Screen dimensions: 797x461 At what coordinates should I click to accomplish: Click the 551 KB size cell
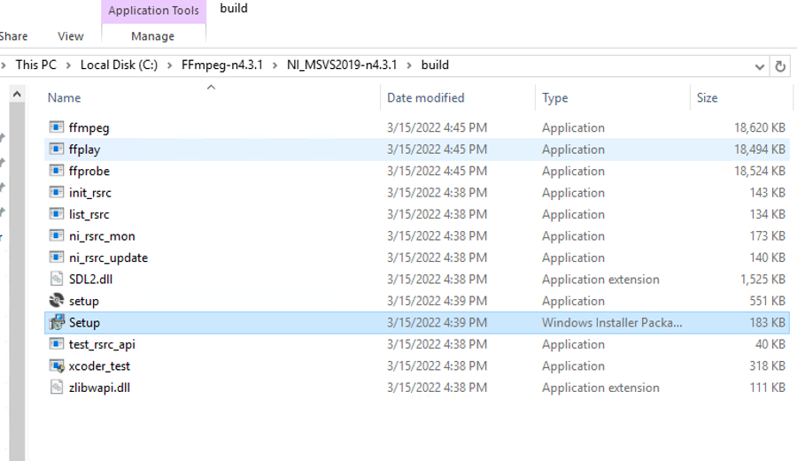coord(768,301)
